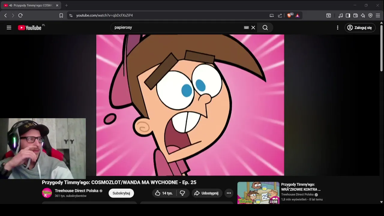Open the Brave VPN shield icon
The width and height of the screenshot is (384, 216).
tap(370, 15)
